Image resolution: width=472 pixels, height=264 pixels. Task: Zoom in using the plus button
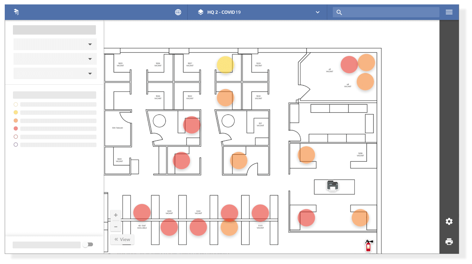(116, 215)
